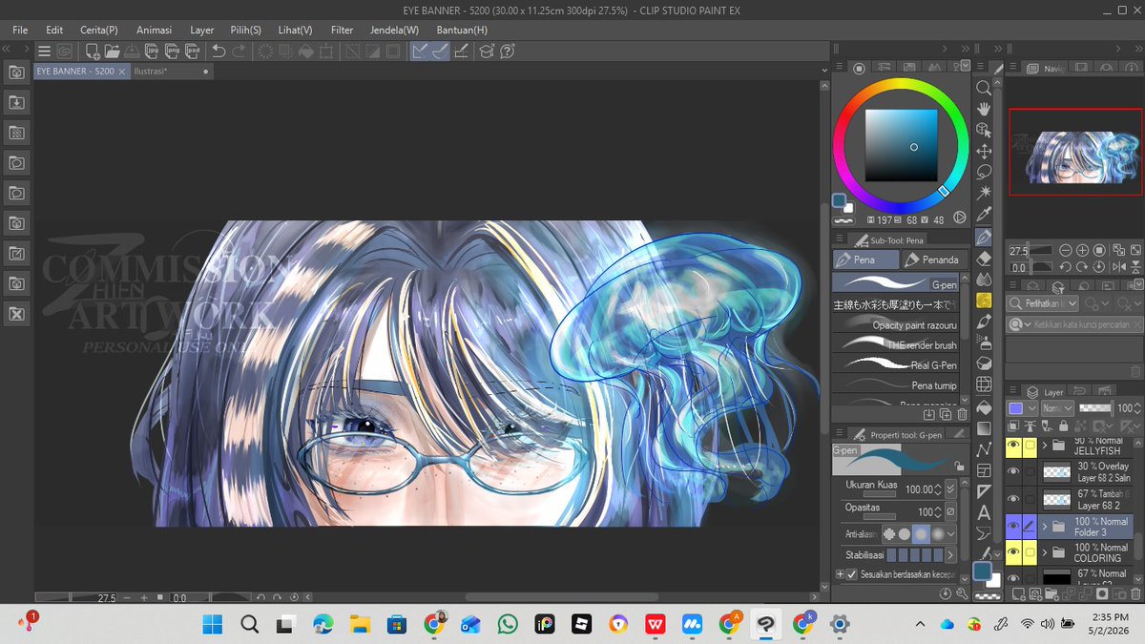1145x644 pixels.
Task: Open the Anti-aliasing options dropdown
Action: click(950, 534)
